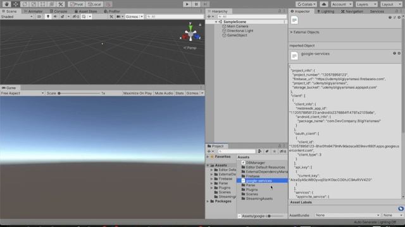Switch to the Console tab

coord(59,11)
